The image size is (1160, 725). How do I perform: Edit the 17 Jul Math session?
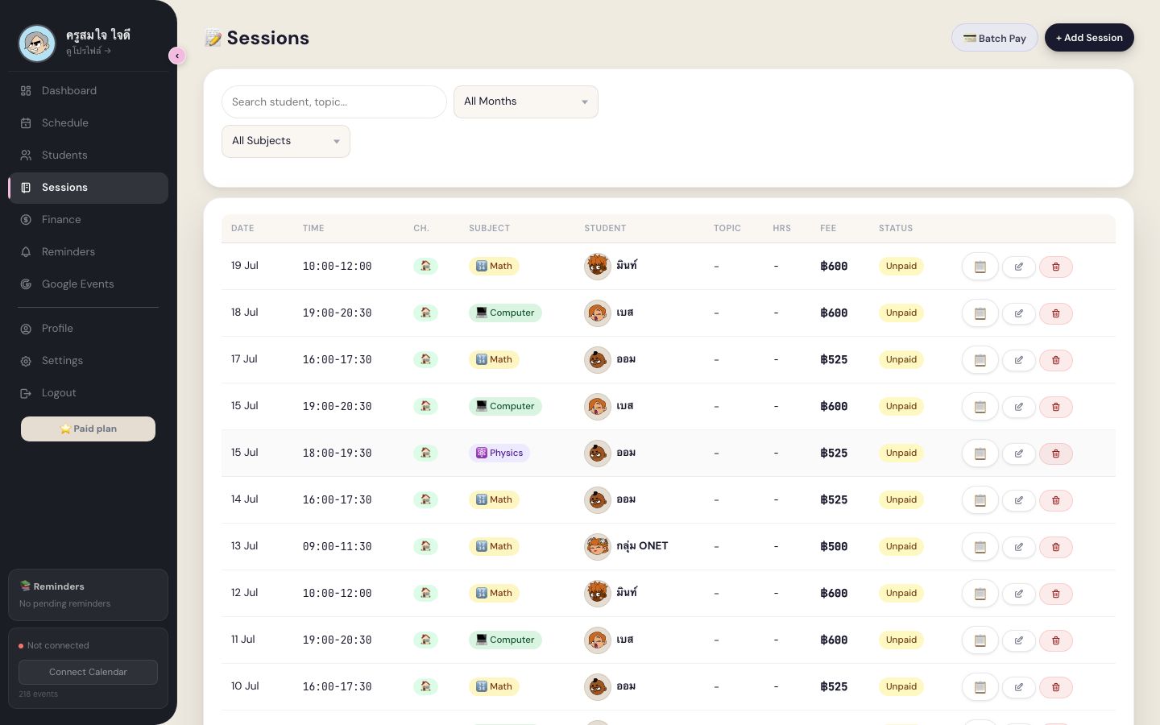click(x=1018, y=360)
